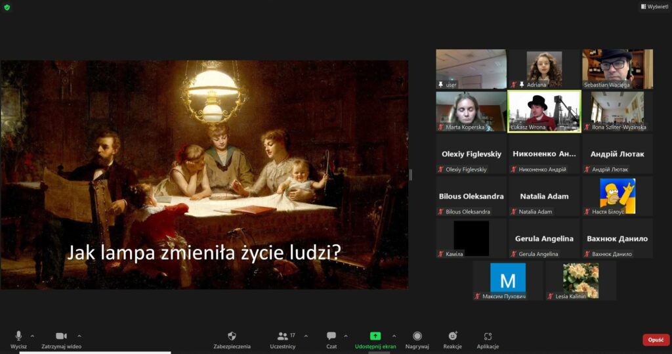Open the Reakcje emoji menu

pos(452,340)
